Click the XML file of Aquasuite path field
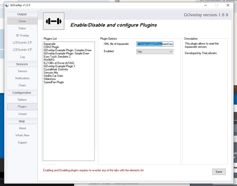The image size is (237, 186). click(x=155, y=44)
